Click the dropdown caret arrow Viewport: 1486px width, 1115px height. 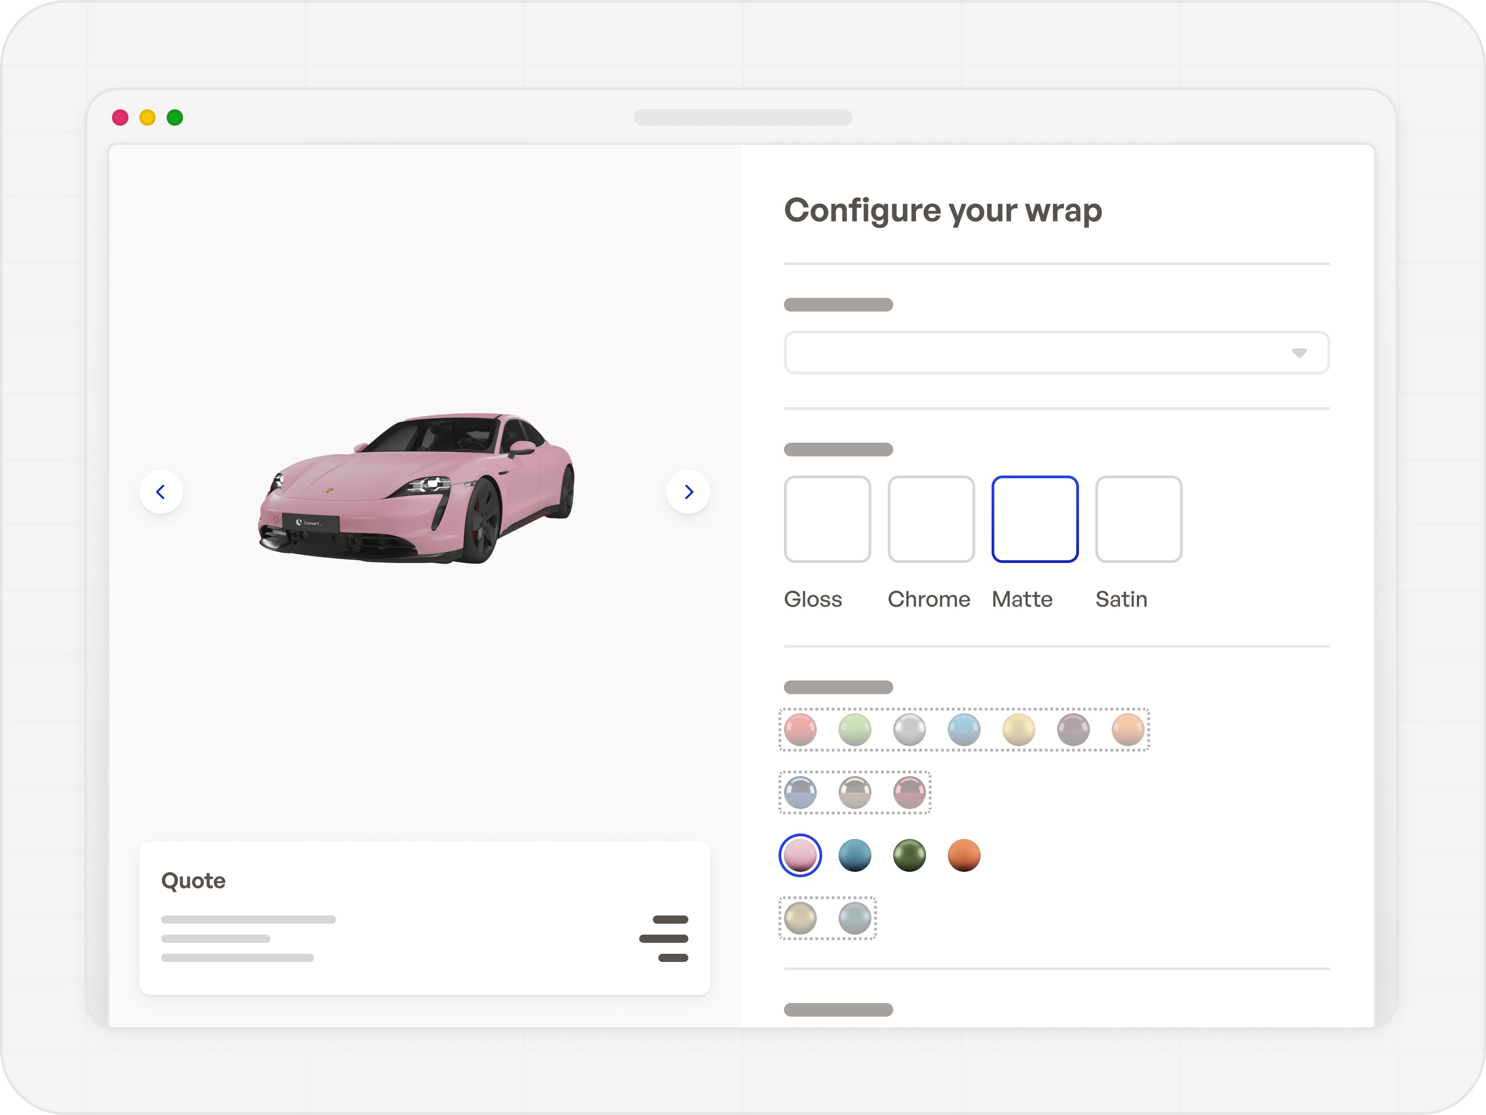pyautogui.click(x=1298, y=353)
